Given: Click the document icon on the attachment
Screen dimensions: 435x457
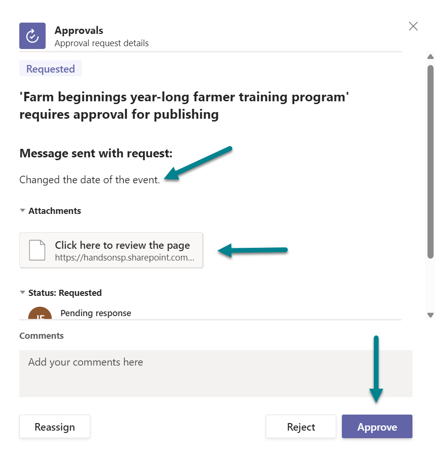Looking at the screenshot, I should tap(38, 250).
